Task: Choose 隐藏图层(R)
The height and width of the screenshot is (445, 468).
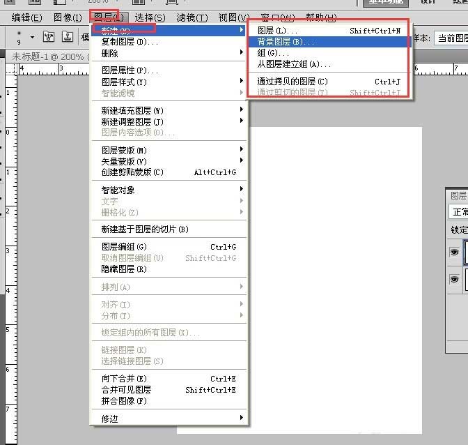Action: pos(169,269)
